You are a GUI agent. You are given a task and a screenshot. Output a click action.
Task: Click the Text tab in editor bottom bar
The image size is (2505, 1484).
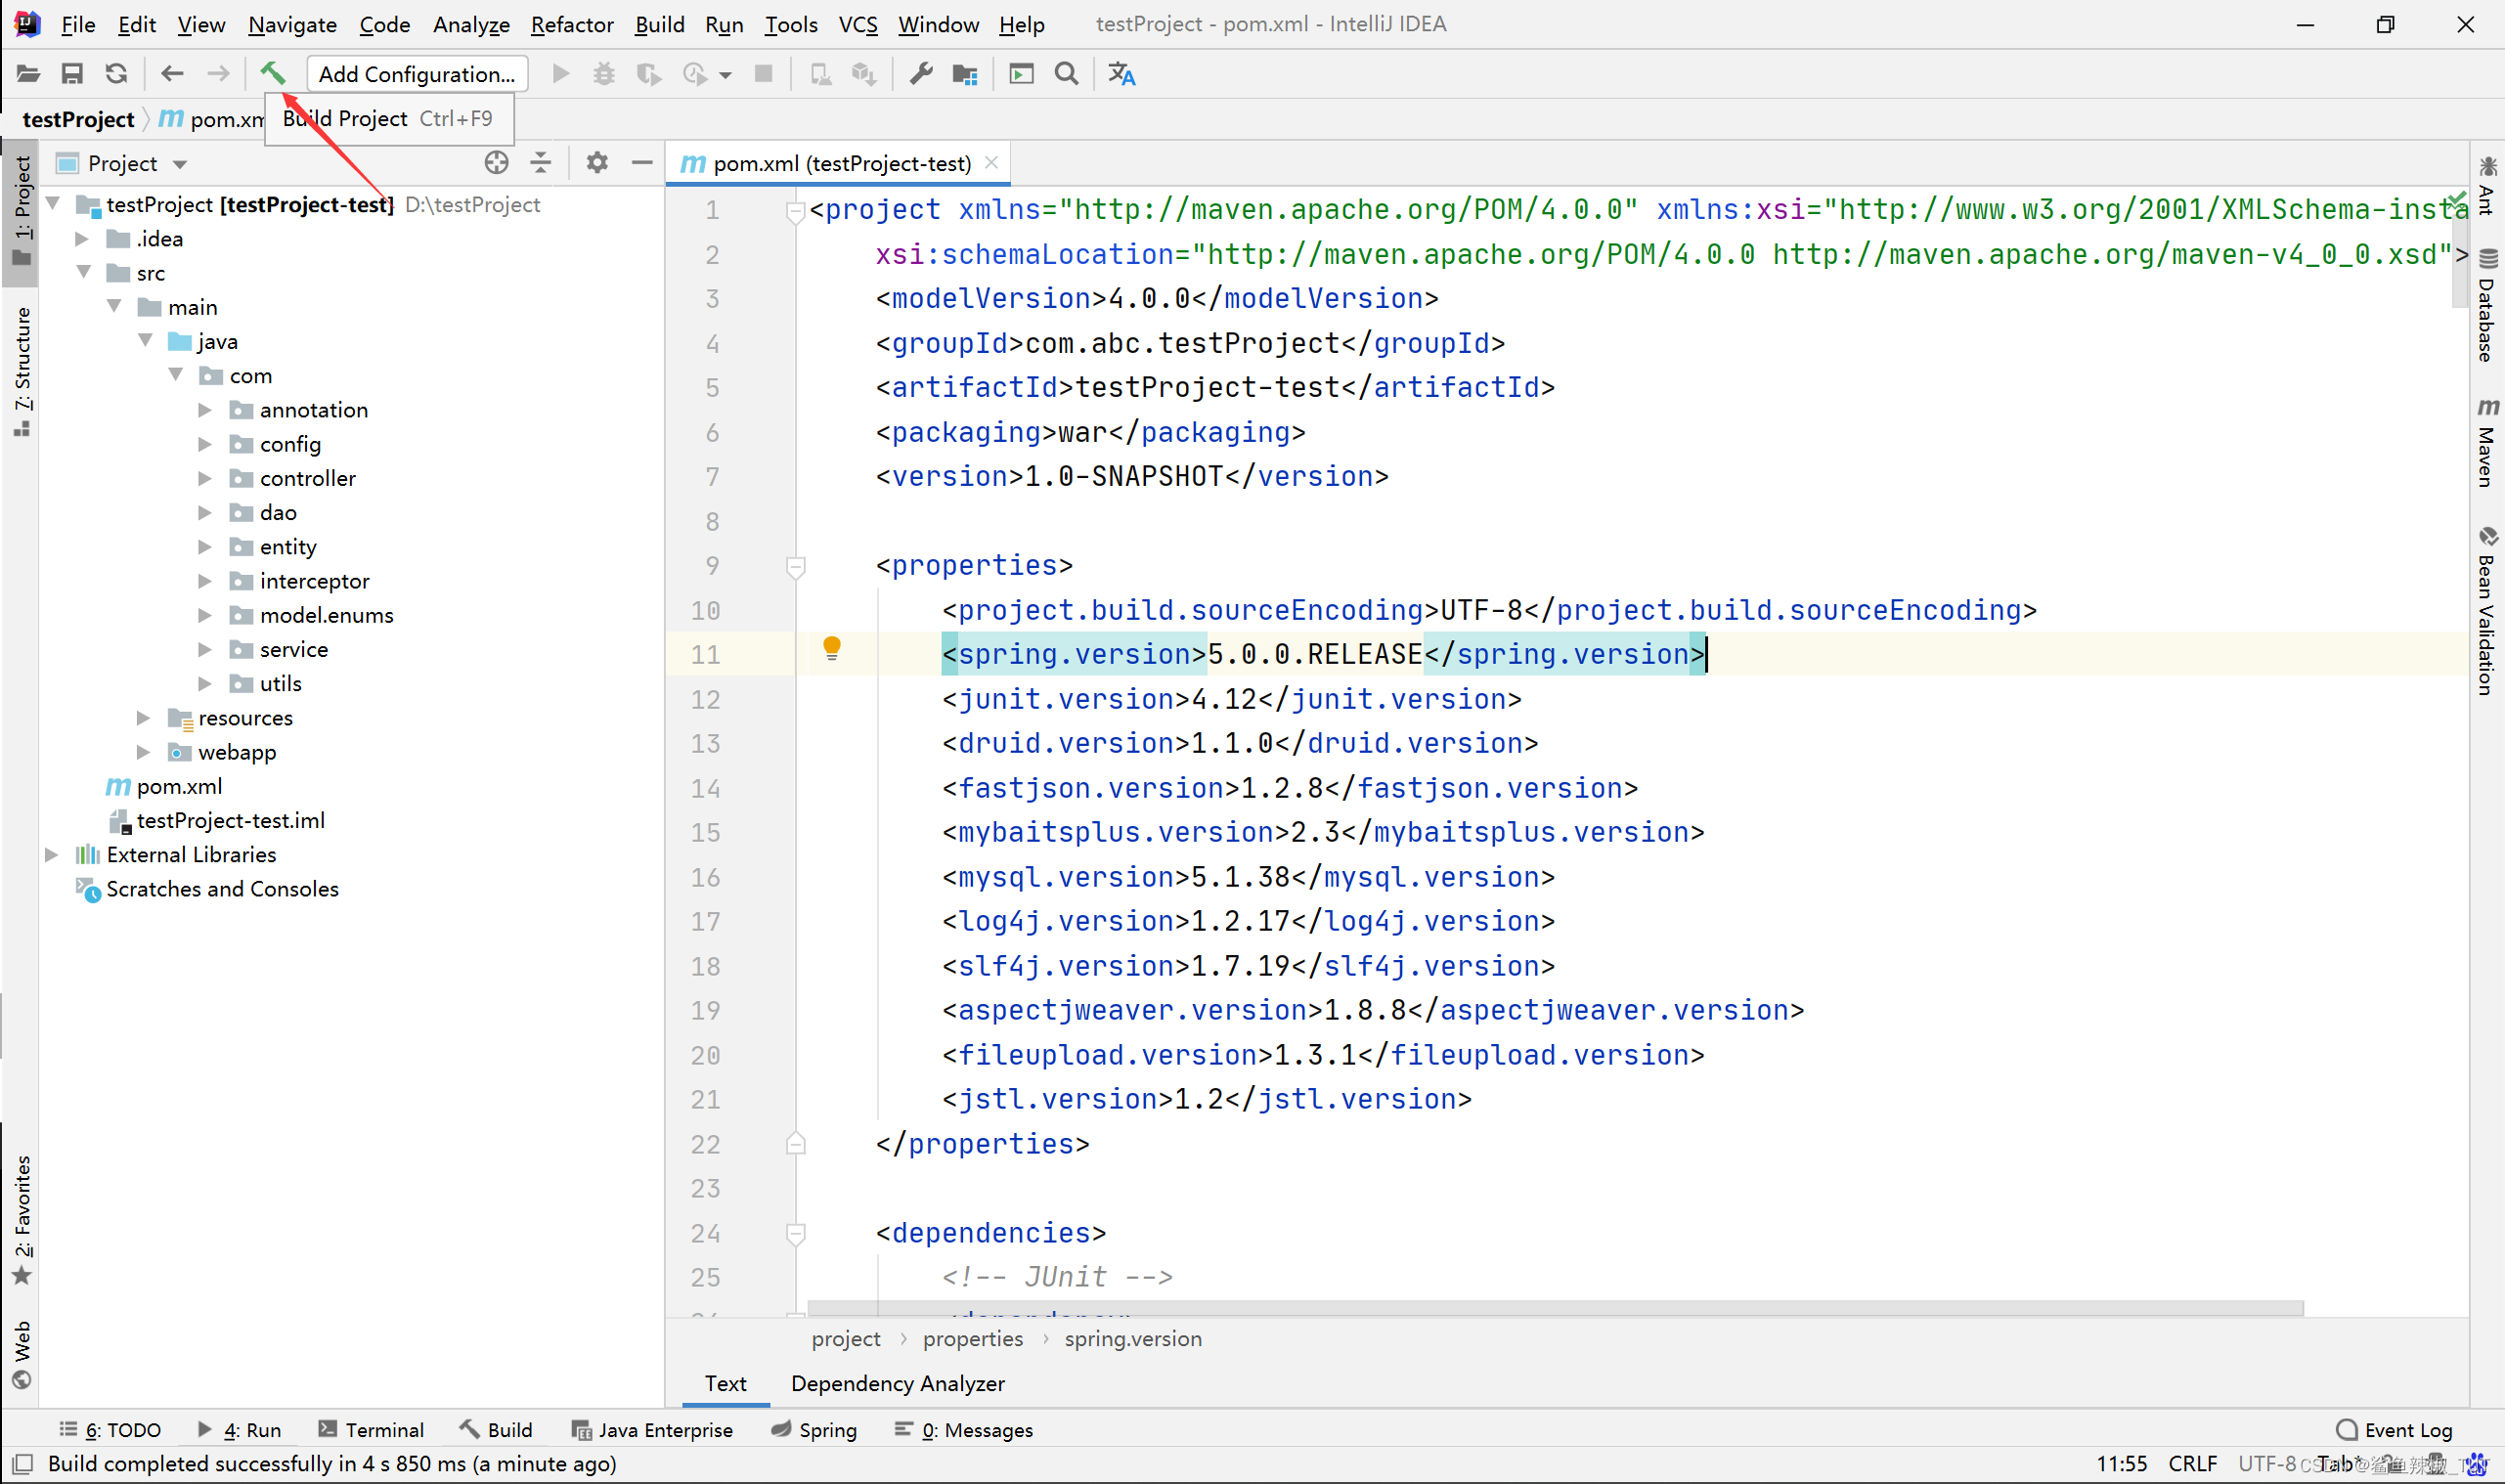(x=723, y=1383)
